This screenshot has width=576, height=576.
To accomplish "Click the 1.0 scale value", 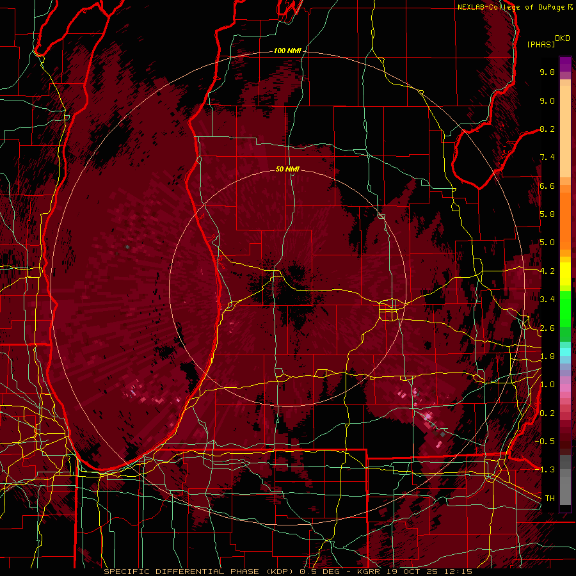I will coord(547,385).
